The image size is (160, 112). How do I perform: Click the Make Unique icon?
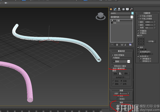(x=122, y=45)
